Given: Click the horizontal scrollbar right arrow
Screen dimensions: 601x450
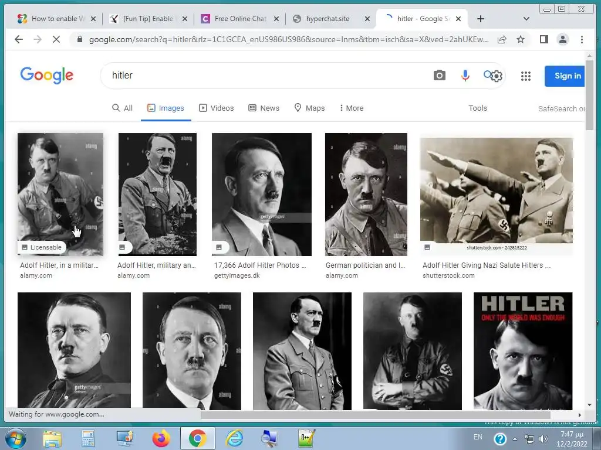Looking at the screenshot, I should tap(579, 415).
